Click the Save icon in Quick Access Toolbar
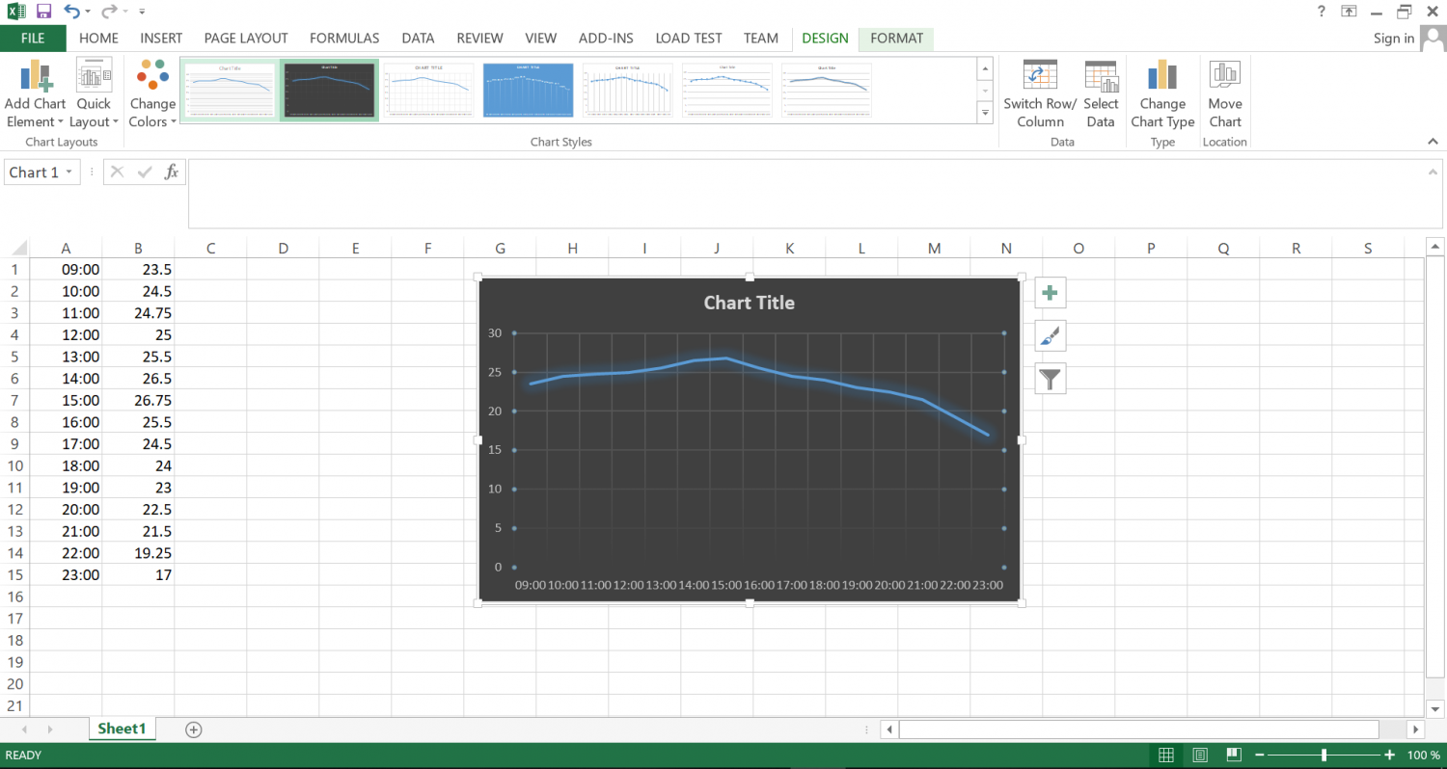This screenshot has width=1447, height=769. tap(42, 11)
